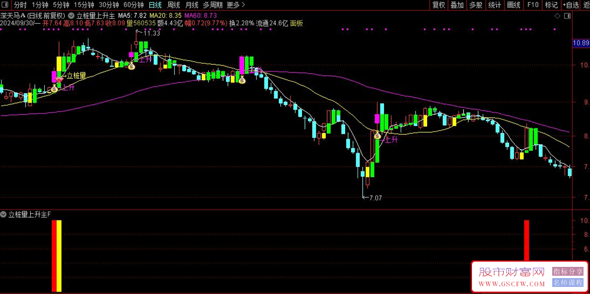Click the red signal bar above the watermark
Screen dimensions: 590x294
tap(527, 240)
